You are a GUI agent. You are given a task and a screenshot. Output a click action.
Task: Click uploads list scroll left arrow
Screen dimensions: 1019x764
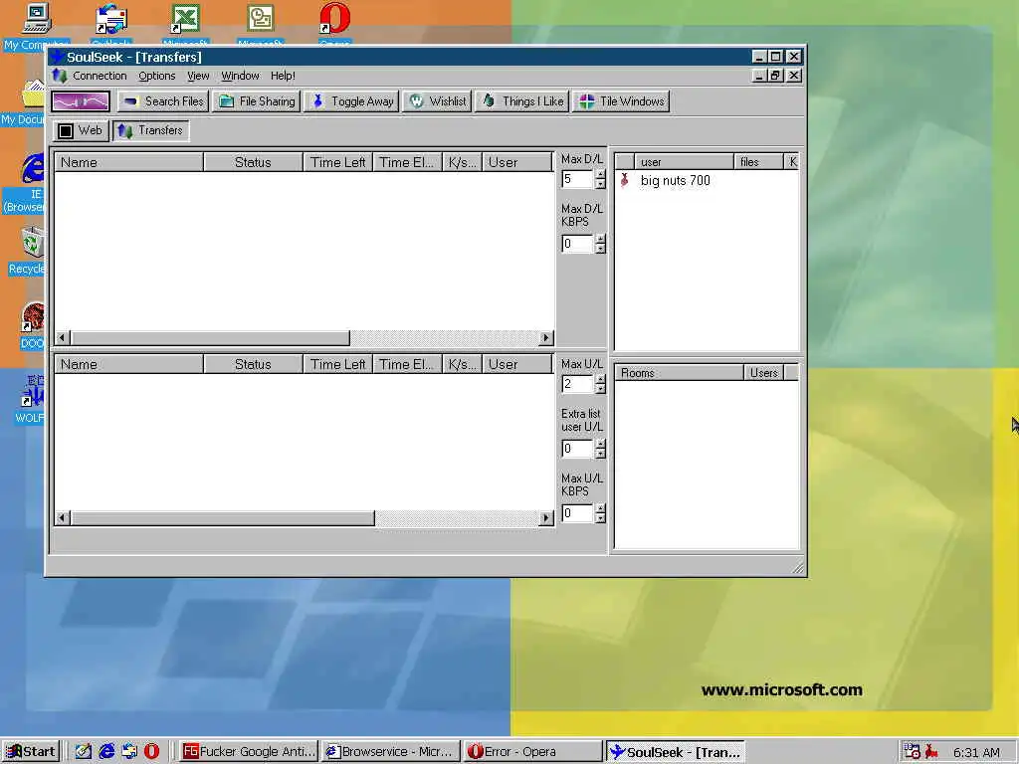click(63, 517)
